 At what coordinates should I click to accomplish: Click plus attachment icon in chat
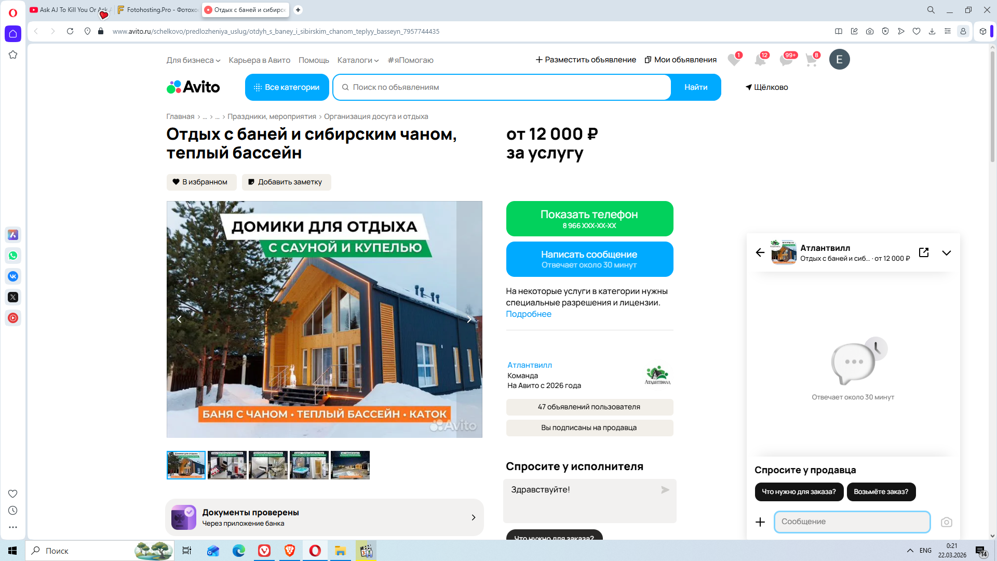[760, 522]
